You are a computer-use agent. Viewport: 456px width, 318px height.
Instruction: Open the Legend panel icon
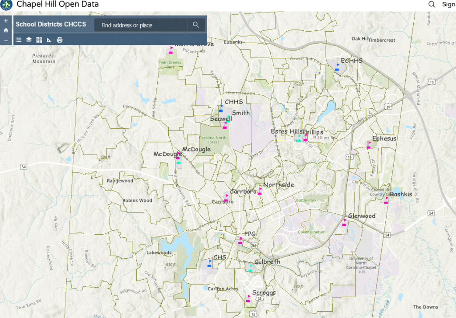(18, 39)
